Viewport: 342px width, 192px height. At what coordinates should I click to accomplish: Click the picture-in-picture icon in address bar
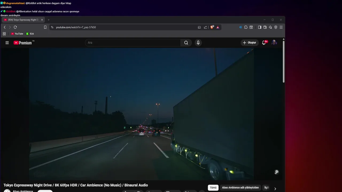click(199, 27)
